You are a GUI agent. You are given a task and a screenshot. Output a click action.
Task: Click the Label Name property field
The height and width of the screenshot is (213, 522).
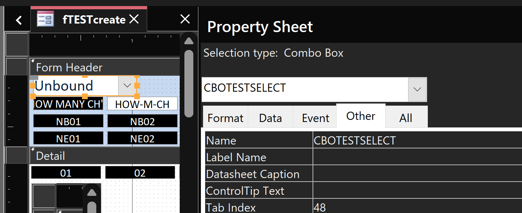(x=415, y=157)
